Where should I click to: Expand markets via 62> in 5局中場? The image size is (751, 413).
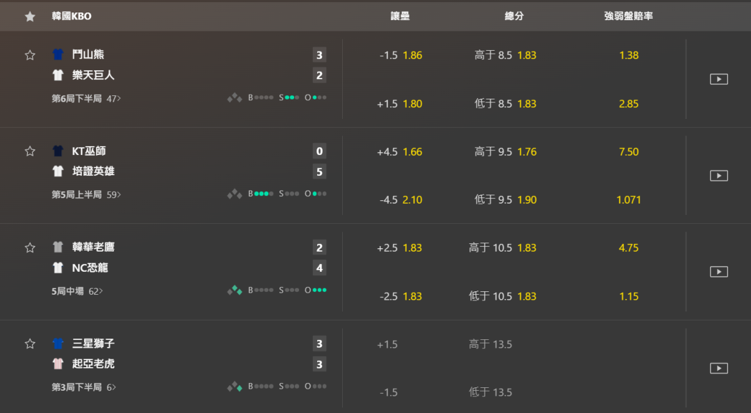[95, 291]
